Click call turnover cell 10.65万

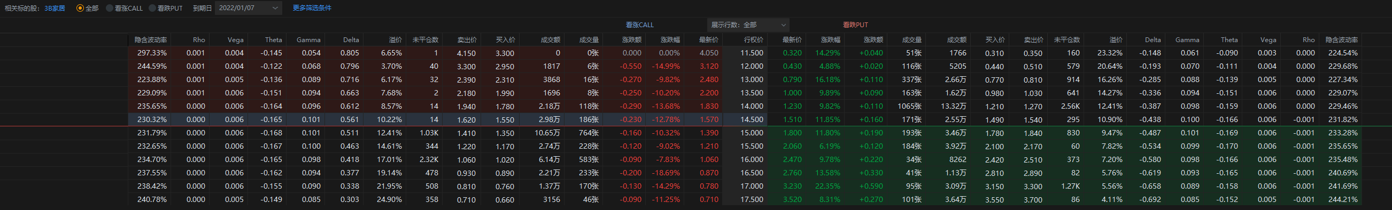(x=547, y=133)
